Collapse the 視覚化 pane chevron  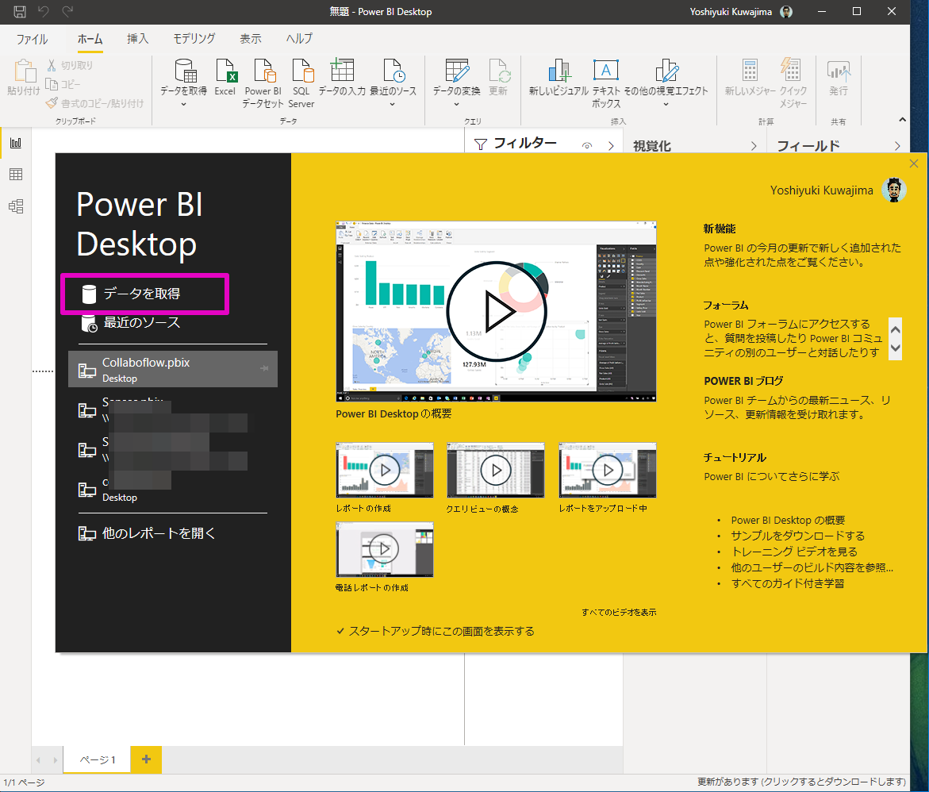754,146
